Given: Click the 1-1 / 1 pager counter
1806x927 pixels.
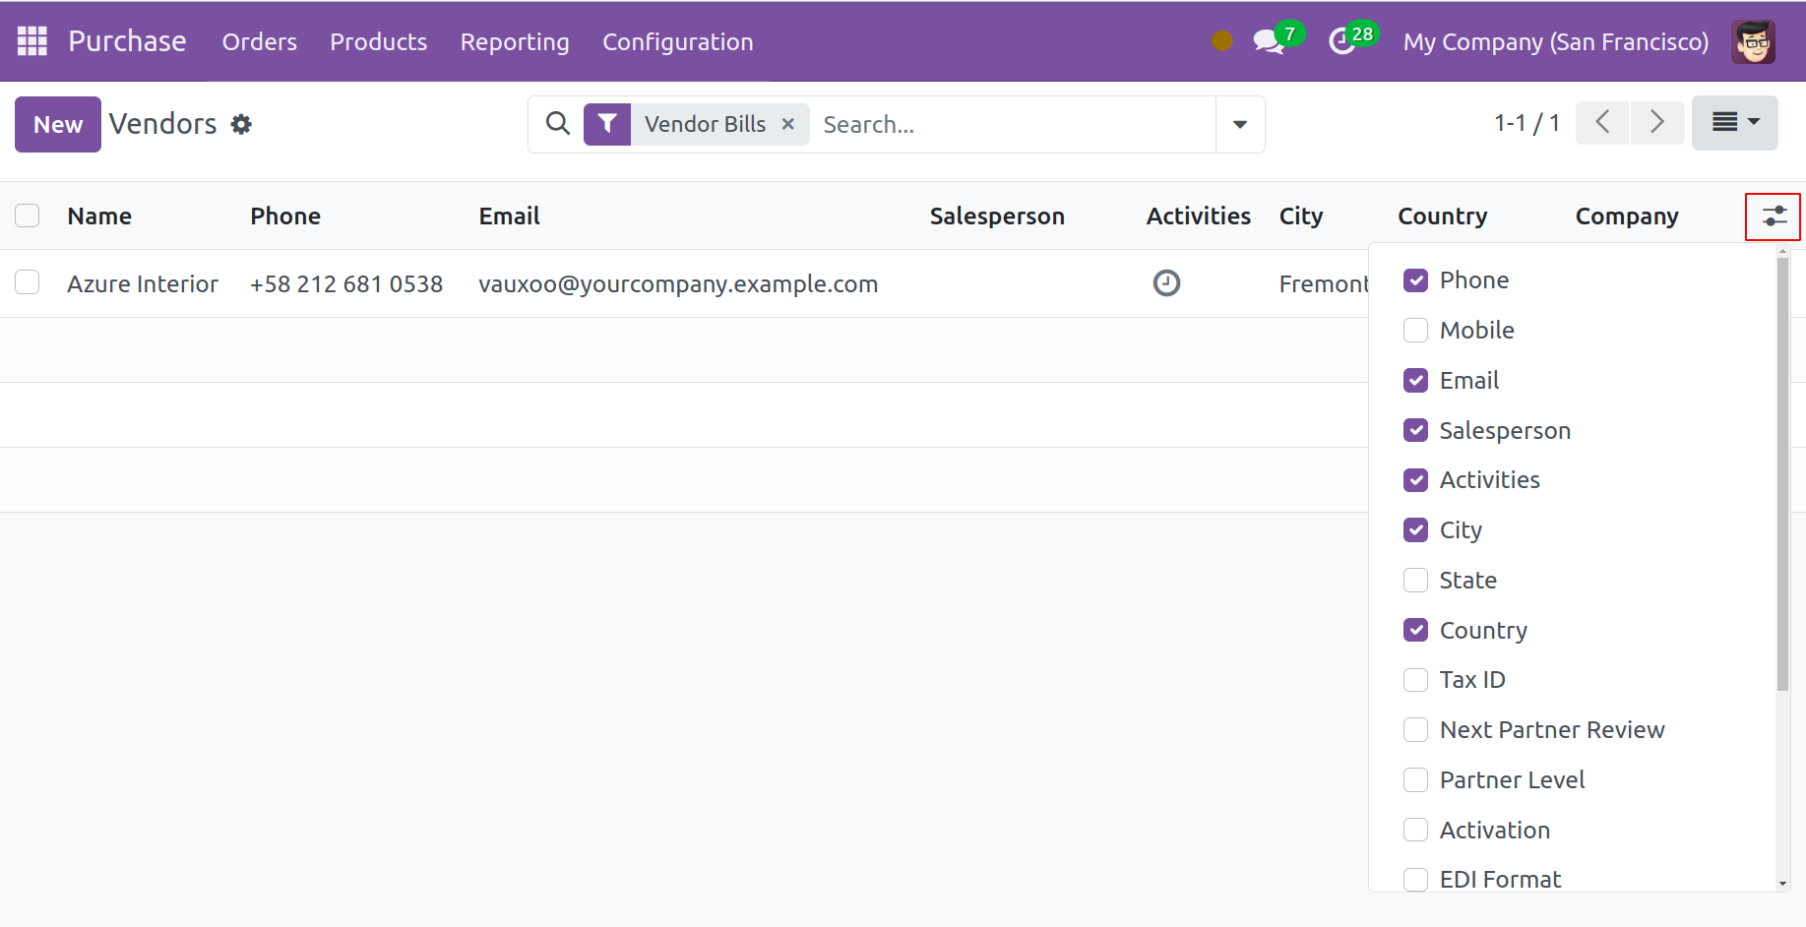Looking at the screenshot, I should [1526, 123].
